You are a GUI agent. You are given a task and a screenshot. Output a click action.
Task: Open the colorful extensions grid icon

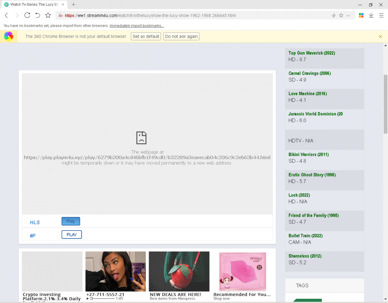(x=361, y=15)
